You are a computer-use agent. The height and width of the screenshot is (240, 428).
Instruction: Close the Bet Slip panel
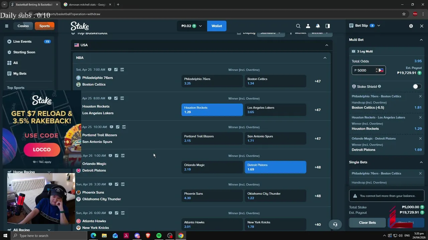tap(422, 26)
